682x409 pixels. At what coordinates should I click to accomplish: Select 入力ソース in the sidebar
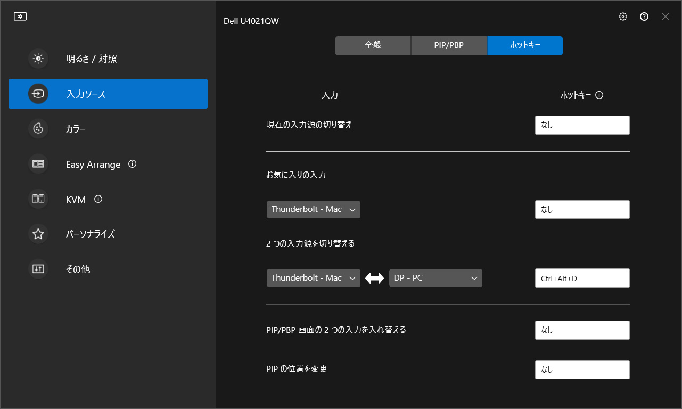coord(108,94)
